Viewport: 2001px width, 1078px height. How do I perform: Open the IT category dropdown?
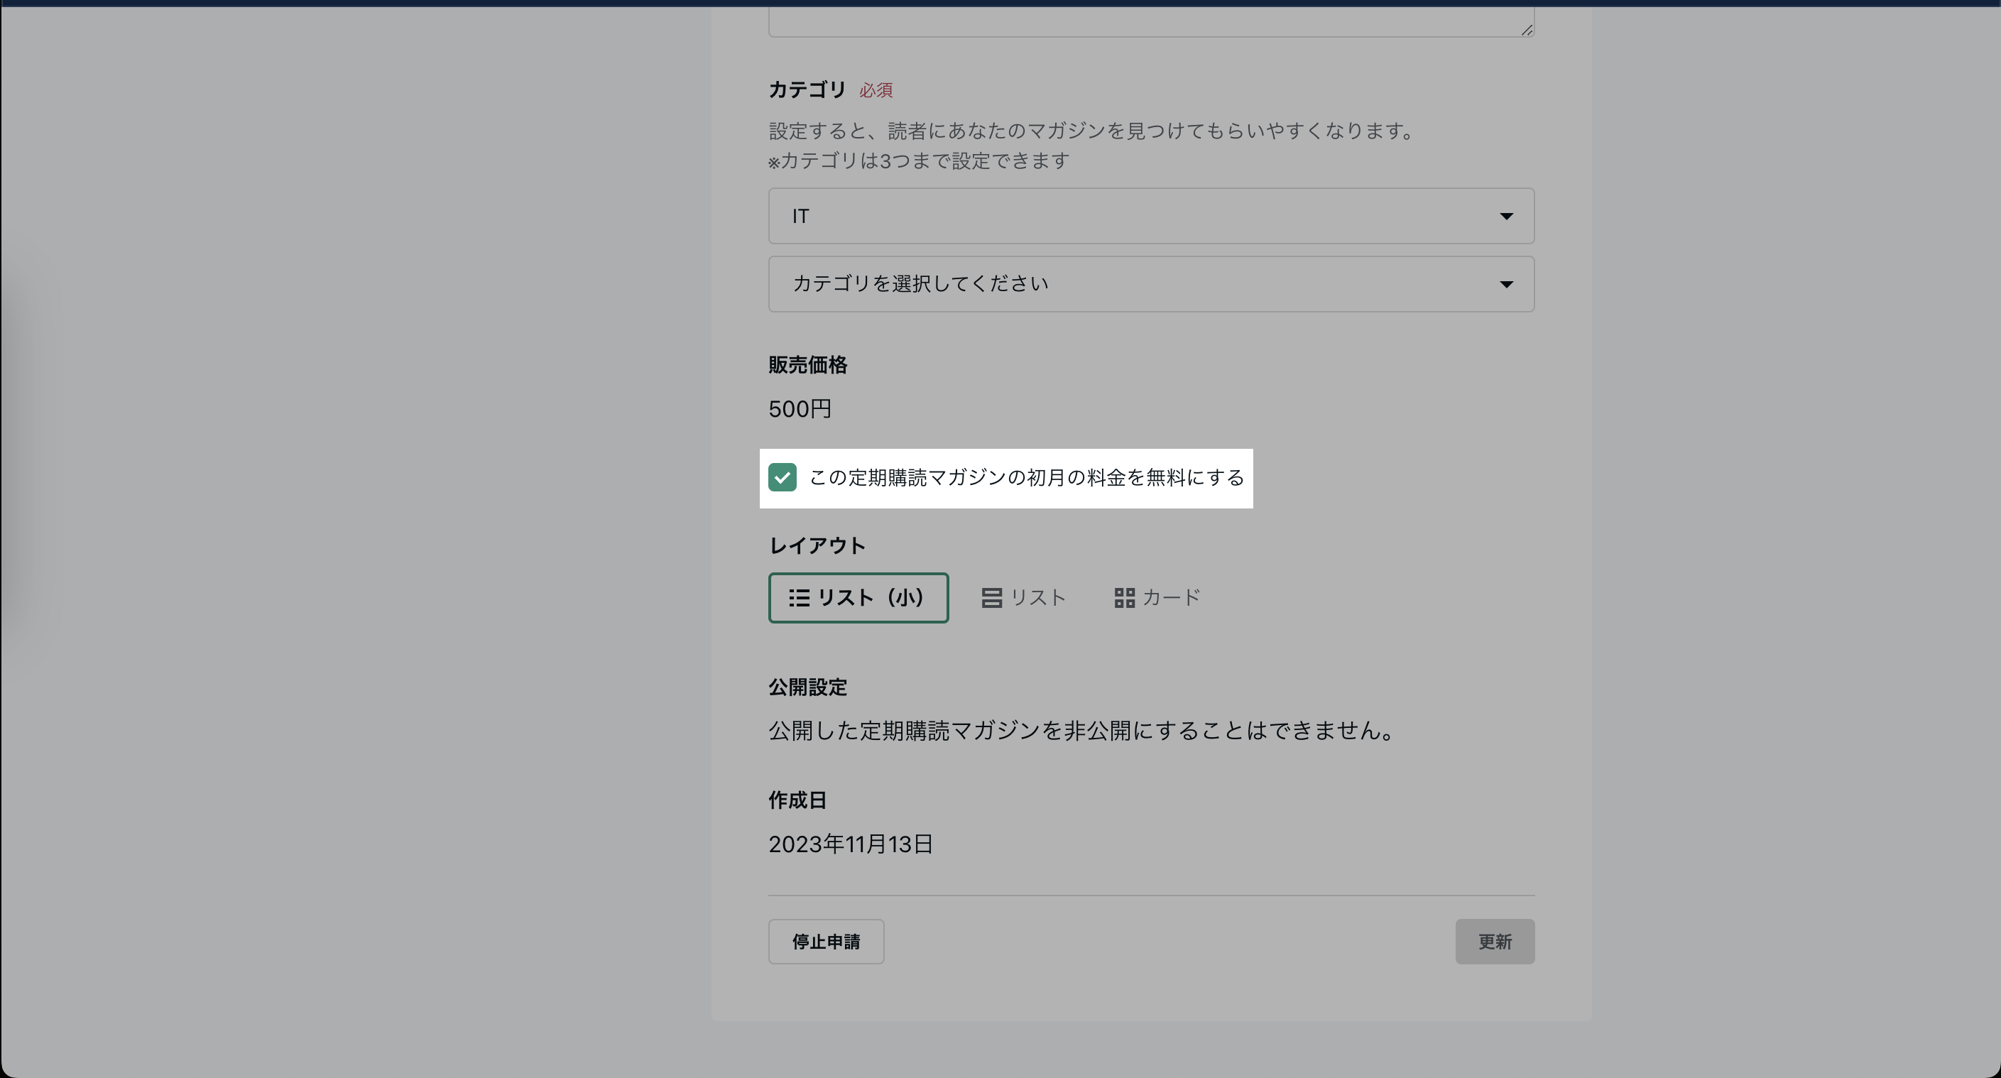1151,216
